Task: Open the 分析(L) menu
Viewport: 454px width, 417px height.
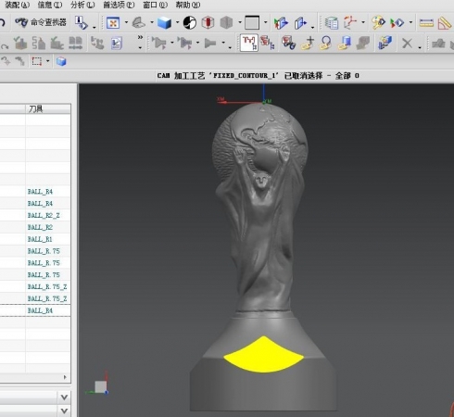Action: (82, 5)
